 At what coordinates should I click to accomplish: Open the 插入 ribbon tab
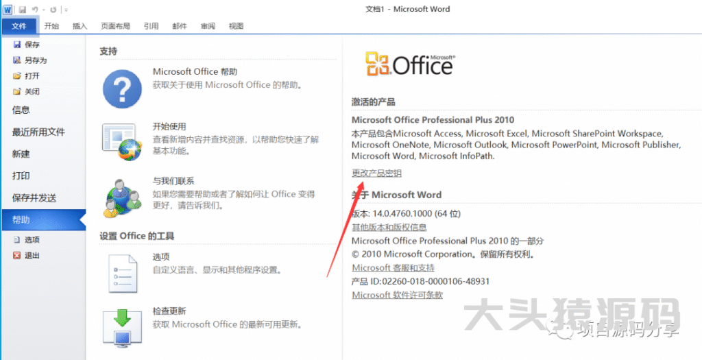pyautogui.click(x=80, y=26)
